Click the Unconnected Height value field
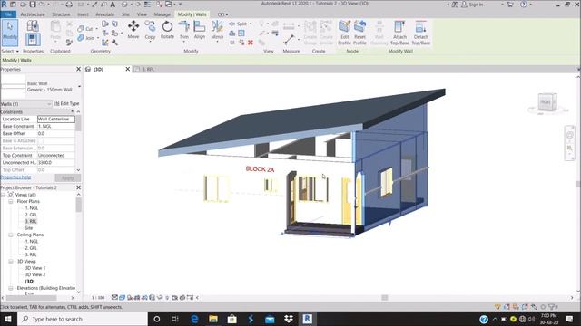Image resolution: width=581 pixels, height=326 pixels. click(x=56, y=163)
